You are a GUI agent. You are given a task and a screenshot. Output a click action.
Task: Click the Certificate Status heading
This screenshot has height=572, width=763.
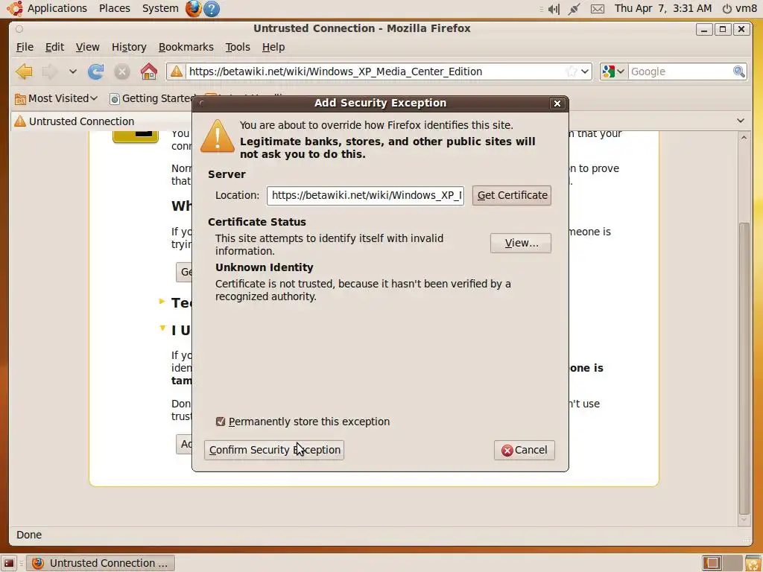click(x=257, y=222)
